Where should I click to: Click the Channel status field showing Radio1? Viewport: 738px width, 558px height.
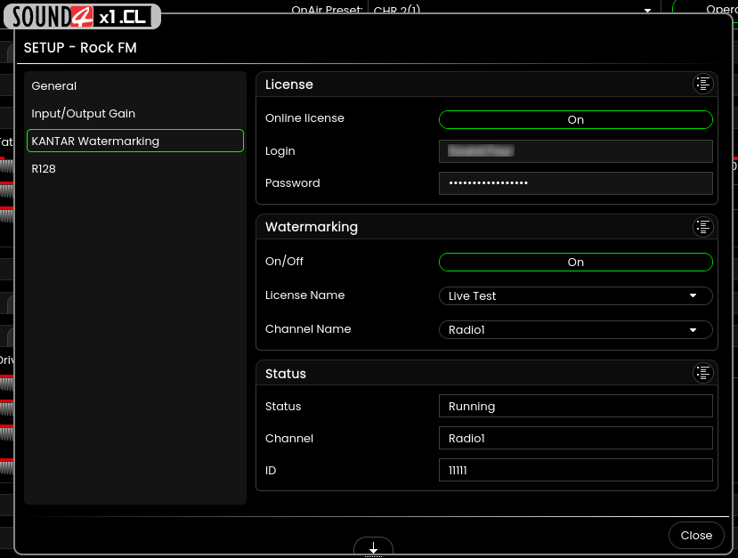click(576, 438)
